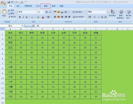Switch to the 数据 ribbon tab
The image size is (133, 104).
45,6
